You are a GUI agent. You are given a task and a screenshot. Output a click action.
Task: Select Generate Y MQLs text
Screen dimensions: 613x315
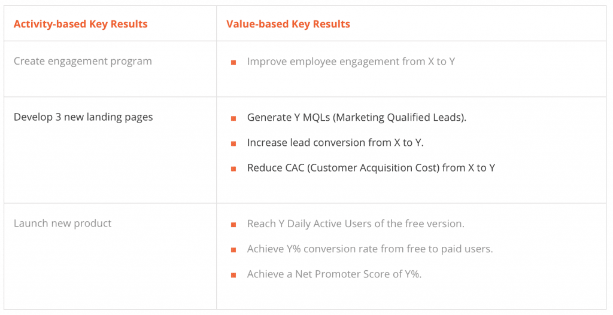[x=357, y=118]
